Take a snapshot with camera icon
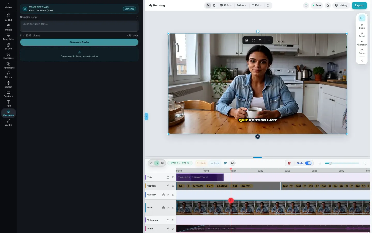This screenshot has height=233, width=372. click(x=233, y=163)
